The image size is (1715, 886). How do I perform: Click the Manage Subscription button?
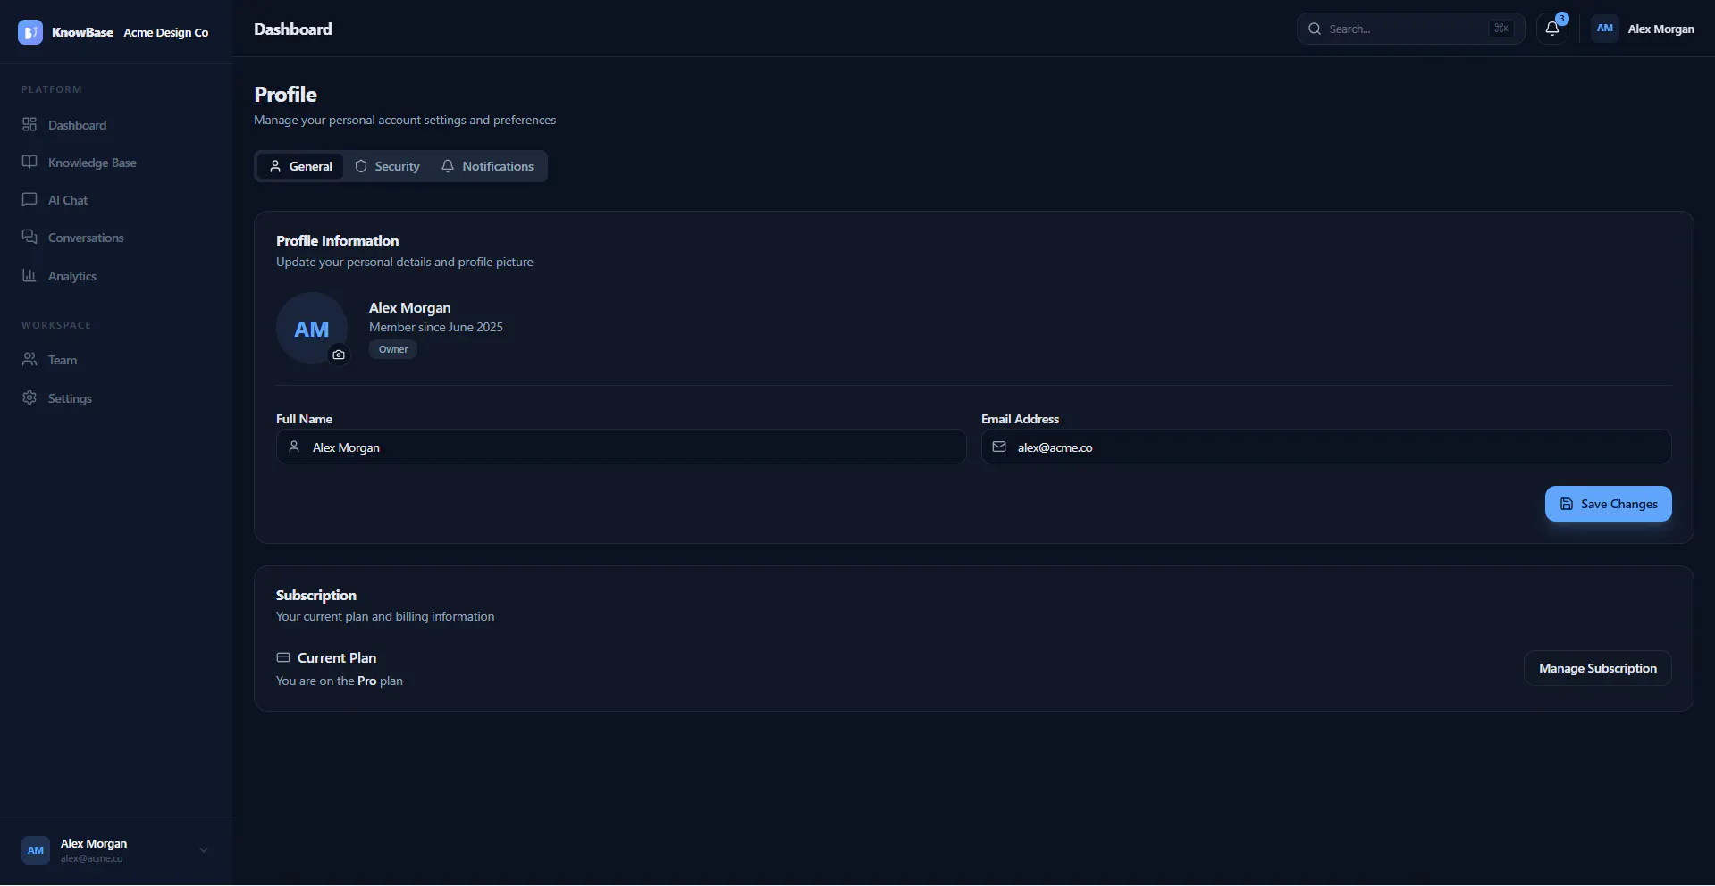click(1597, 668)
